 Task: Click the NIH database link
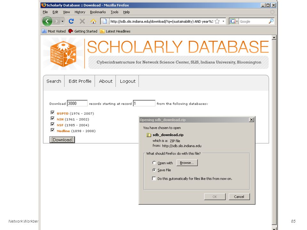click(60, 119)
